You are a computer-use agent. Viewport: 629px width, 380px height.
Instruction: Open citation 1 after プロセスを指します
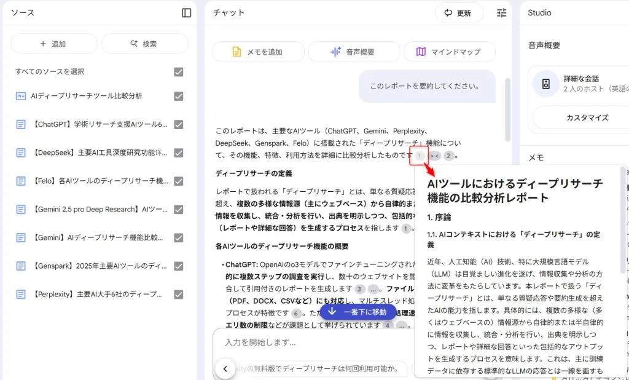point(406,229)
